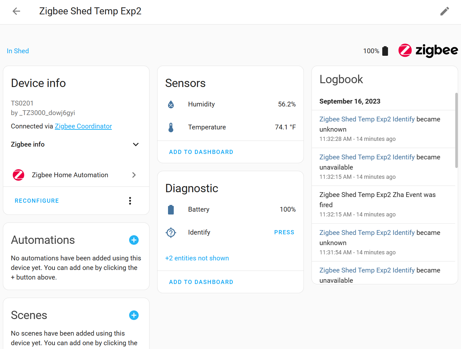Open device rename with the pencil icon

[445, 11]
